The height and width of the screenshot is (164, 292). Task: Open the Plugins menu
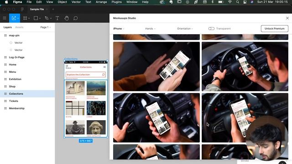pos(117,2)
